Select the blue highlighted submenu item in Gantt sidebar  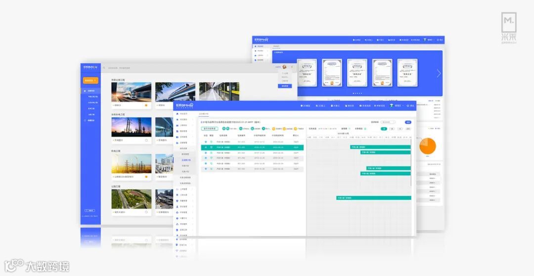[186, 160]
